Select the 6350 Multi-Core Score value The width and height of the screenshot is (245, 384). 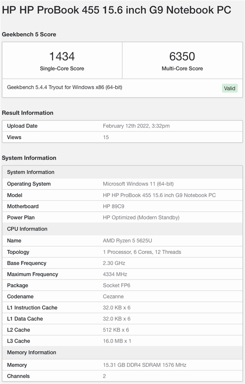pyautogui.click(x=182, y=56)
